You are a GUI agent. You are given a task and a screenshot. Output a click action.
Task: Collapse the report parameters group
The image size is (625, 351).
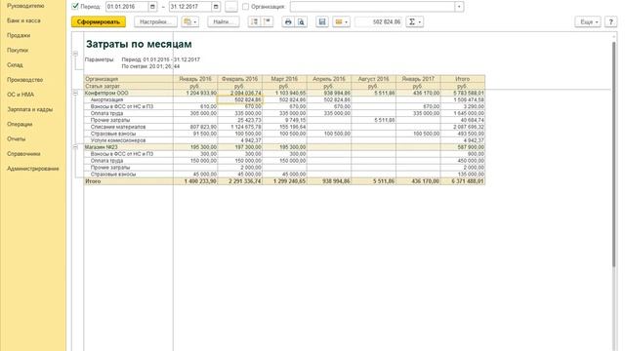tap(75, 54)
